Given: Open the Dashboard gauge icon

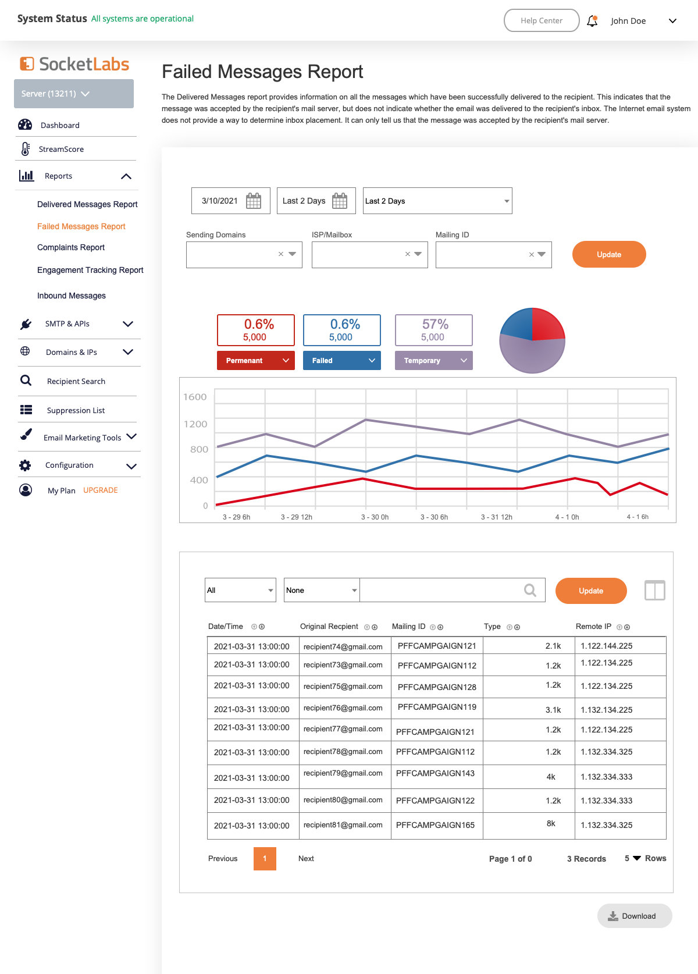Looking at the screenshot, I should coord(25,125).
